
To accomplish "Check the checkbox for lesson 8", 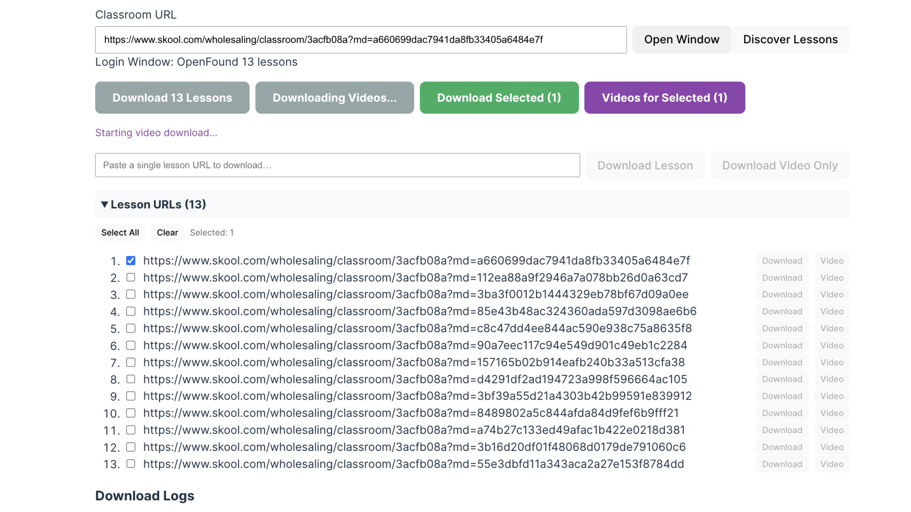I will click(x=131, y=379).
